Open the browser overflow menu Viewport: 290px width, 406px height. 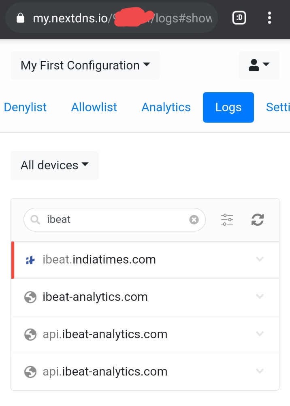pos(269,17)
